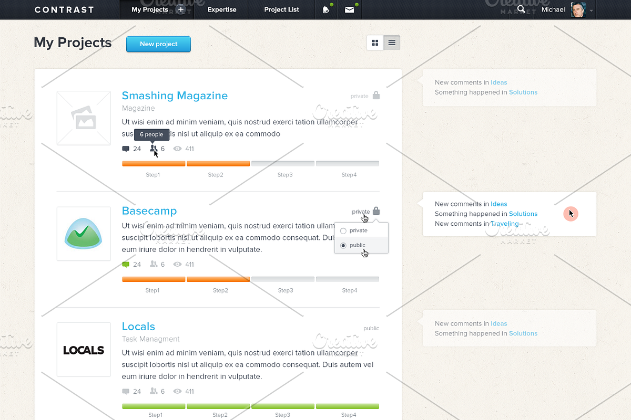The image size is (631, 420).
Task: Click Traveling link in Basecamp notification
Action: click(x=505, y=224)
